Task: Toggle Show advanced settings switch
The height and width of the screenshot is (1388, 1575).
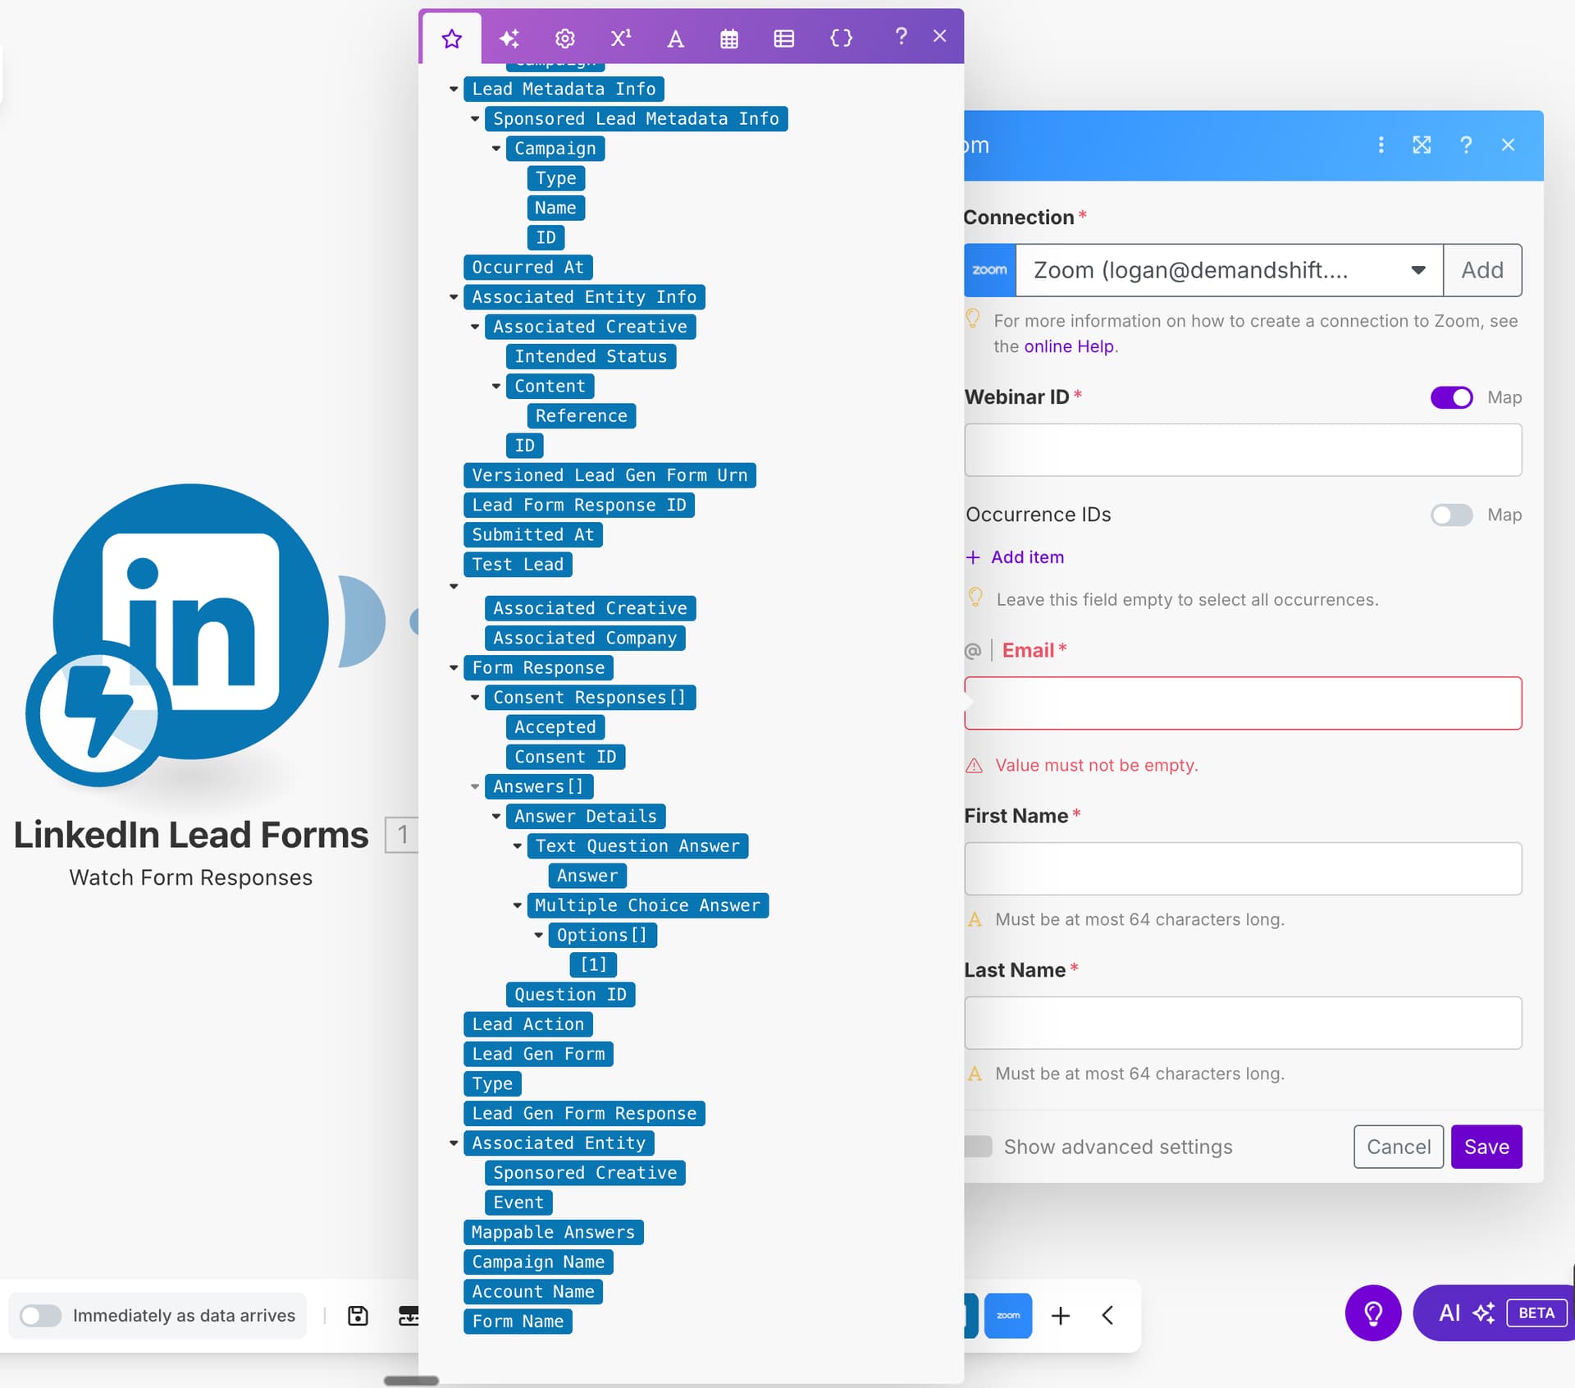Action: [978, 1146]
